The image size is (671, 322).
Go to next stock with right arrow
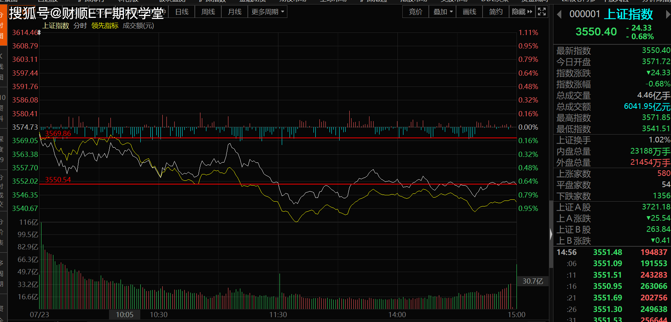point(668,15)
